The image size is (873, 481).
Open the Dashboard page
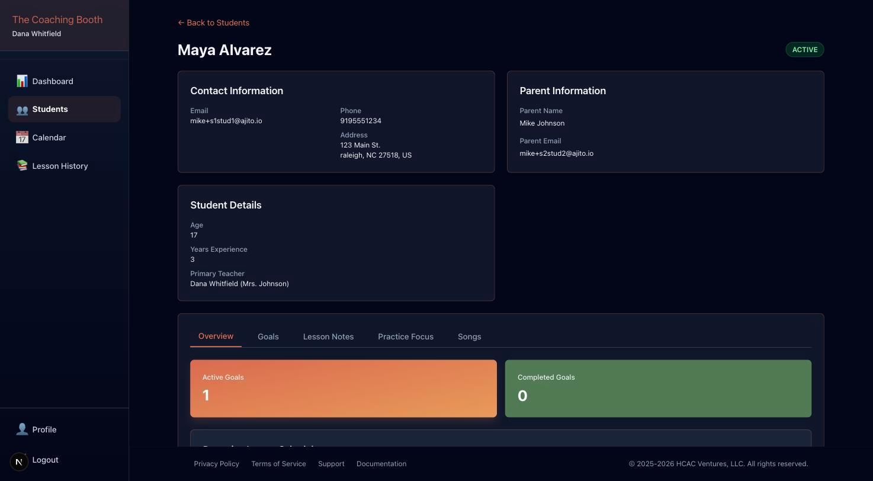[65, 81]
